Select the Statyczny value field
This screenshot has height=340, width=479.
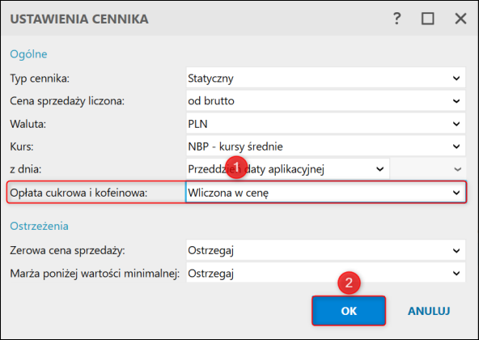coord(325,79)
